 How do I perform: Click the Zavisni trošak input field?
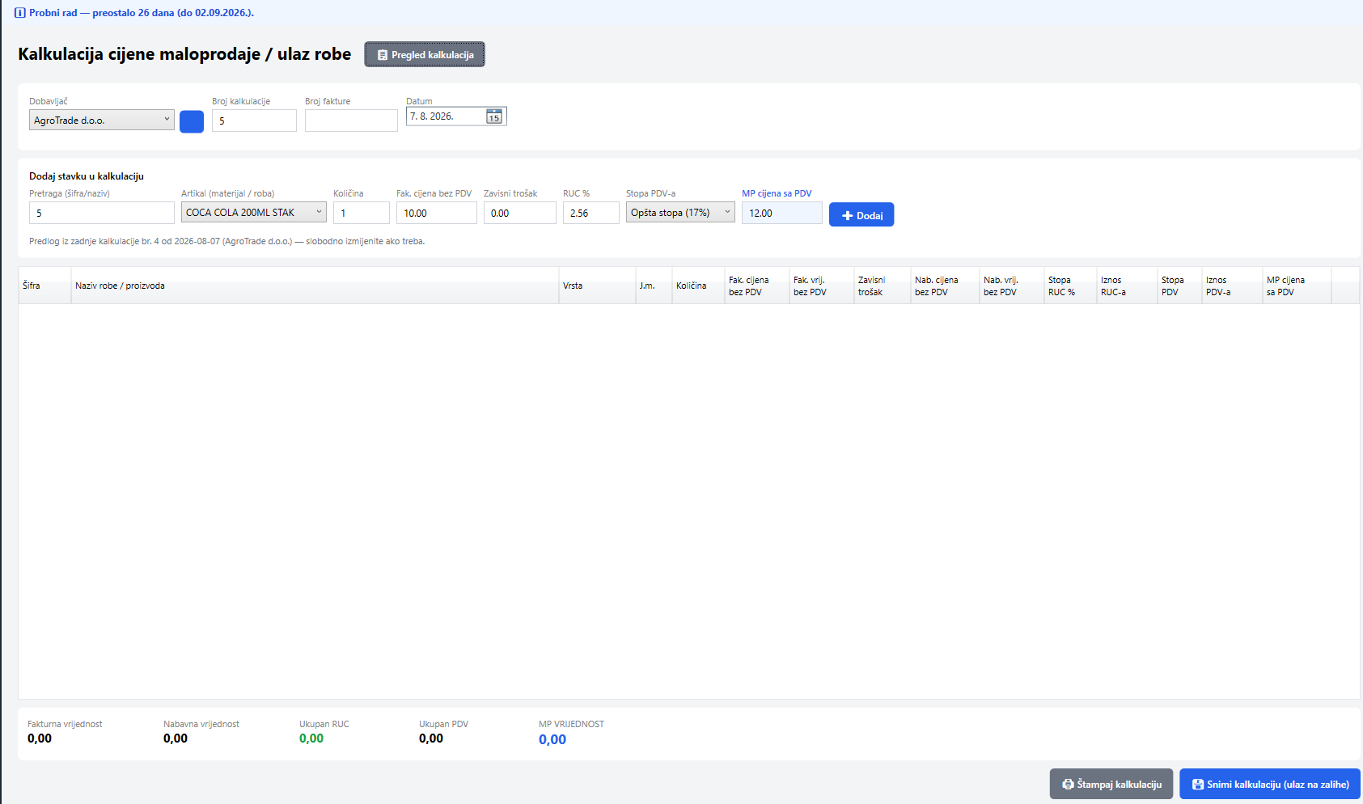pyautogui.click(x=520, y=213)
